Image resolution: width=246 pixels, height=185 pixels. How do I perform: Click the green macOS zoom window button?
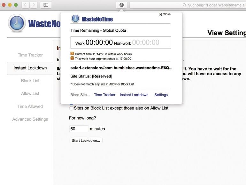point(16,5)
